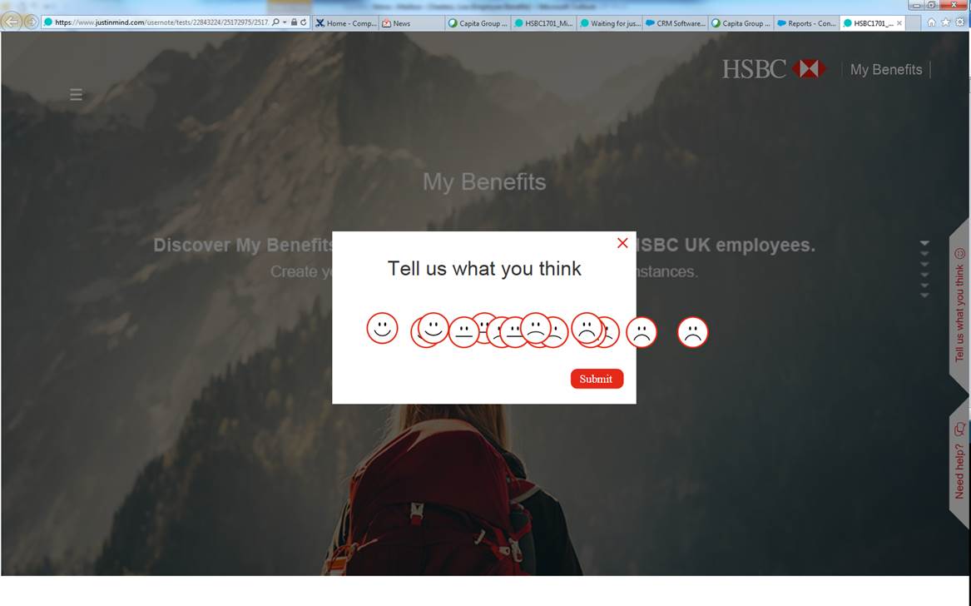
Task: Click the browser back arrow button
Action: (x=12, y=22)
